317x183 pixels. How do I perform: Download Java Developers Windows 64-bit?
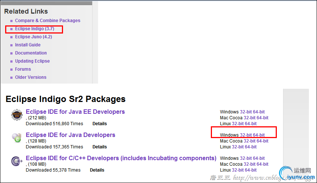[x=258, y=135]
